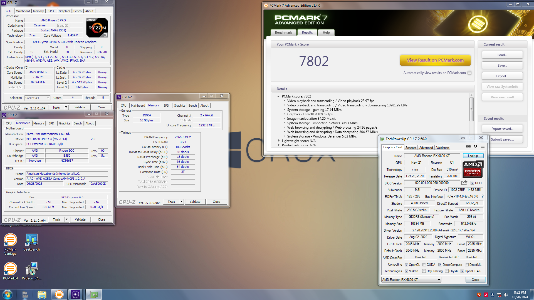The height and width of the screenshot is (300, 534).
Task: Select the GPU-Z taskbar button
Action: (x=94, y=294)
